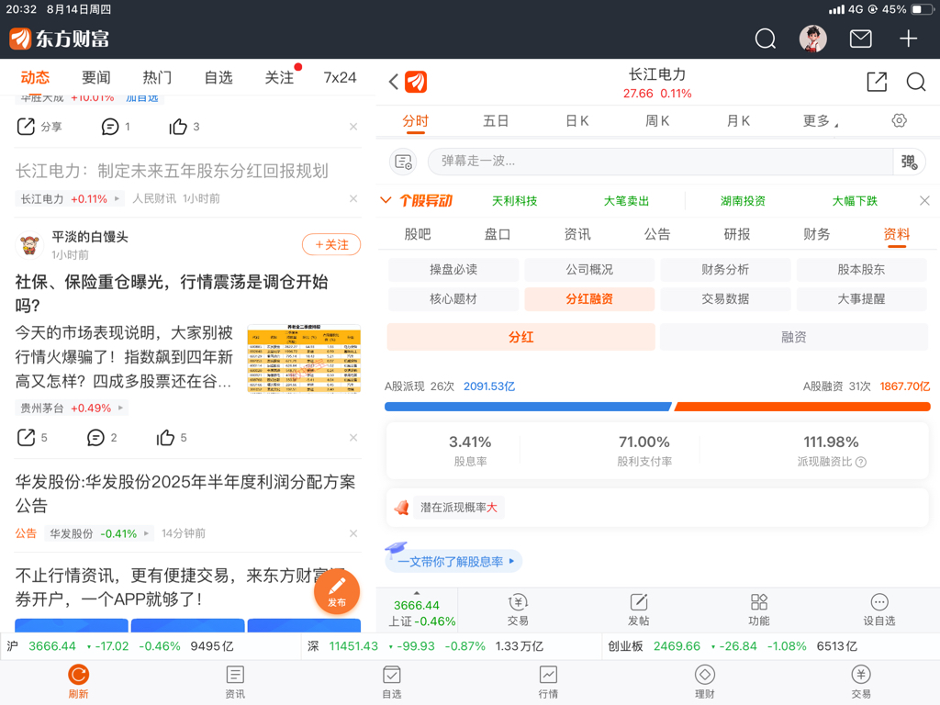
Task: Tap 设自选 icon
Action: pos(878,610)
